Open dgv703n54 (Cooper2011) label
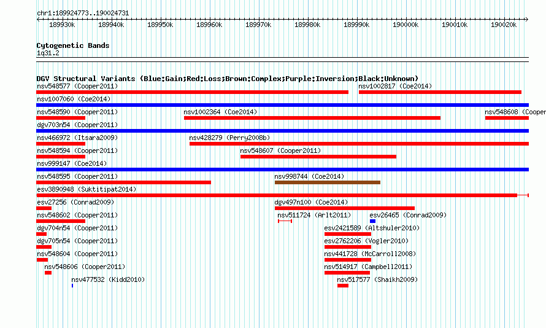The width and height of the screenshot is (546, 328). pyautogui.click(x=77, y=125)
